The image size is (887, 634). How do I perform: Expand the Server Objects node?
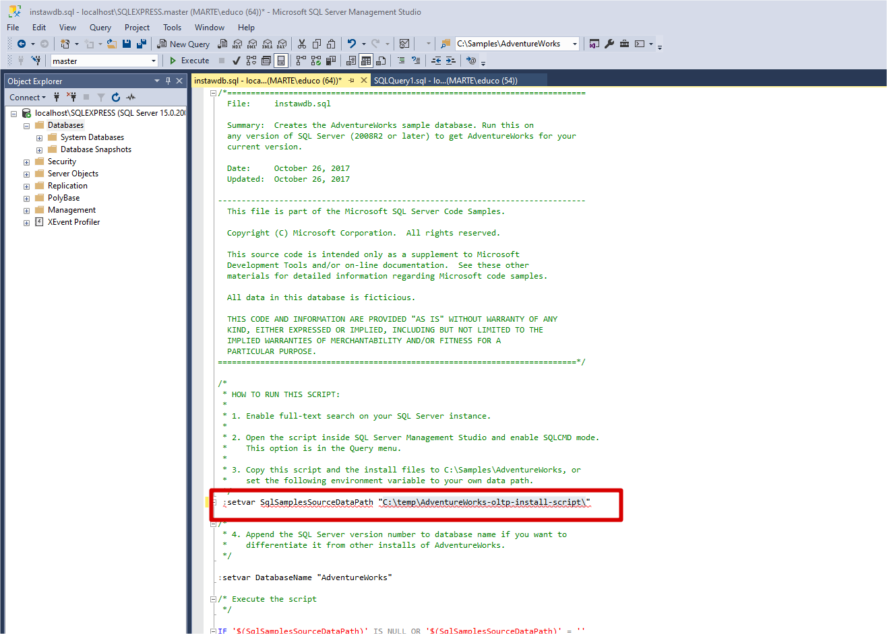coord(26,174)
